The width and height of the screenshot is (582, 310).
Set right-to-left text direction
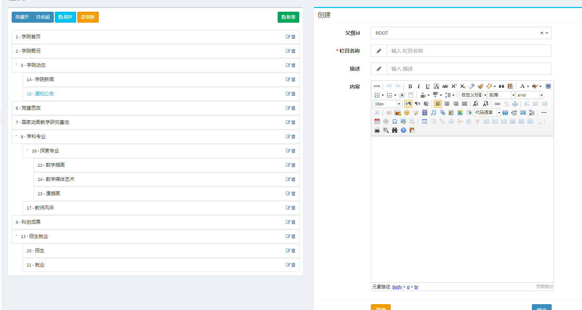(x=417, y=104)
